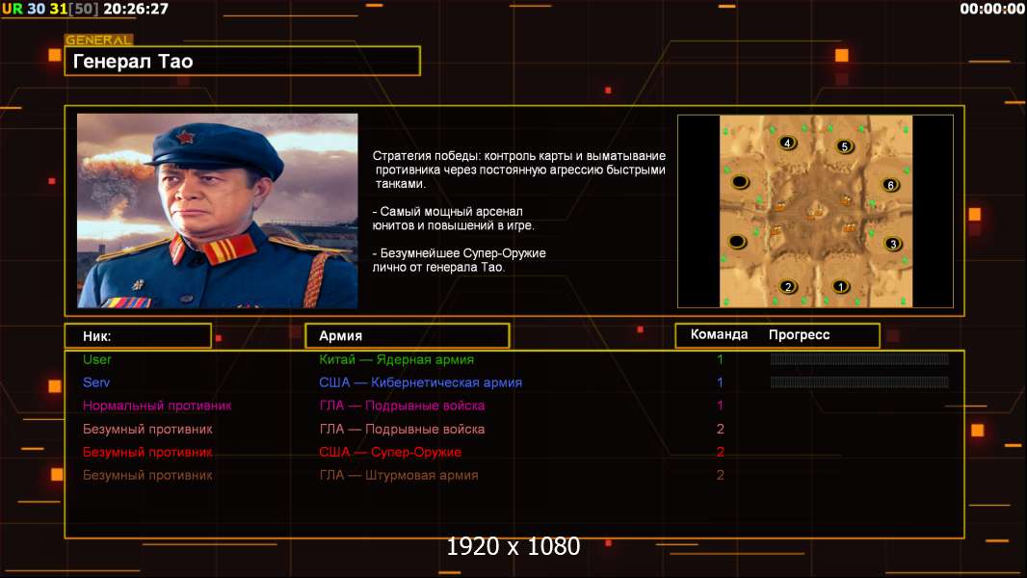Select the player name "Serv"

pos(96,382)
